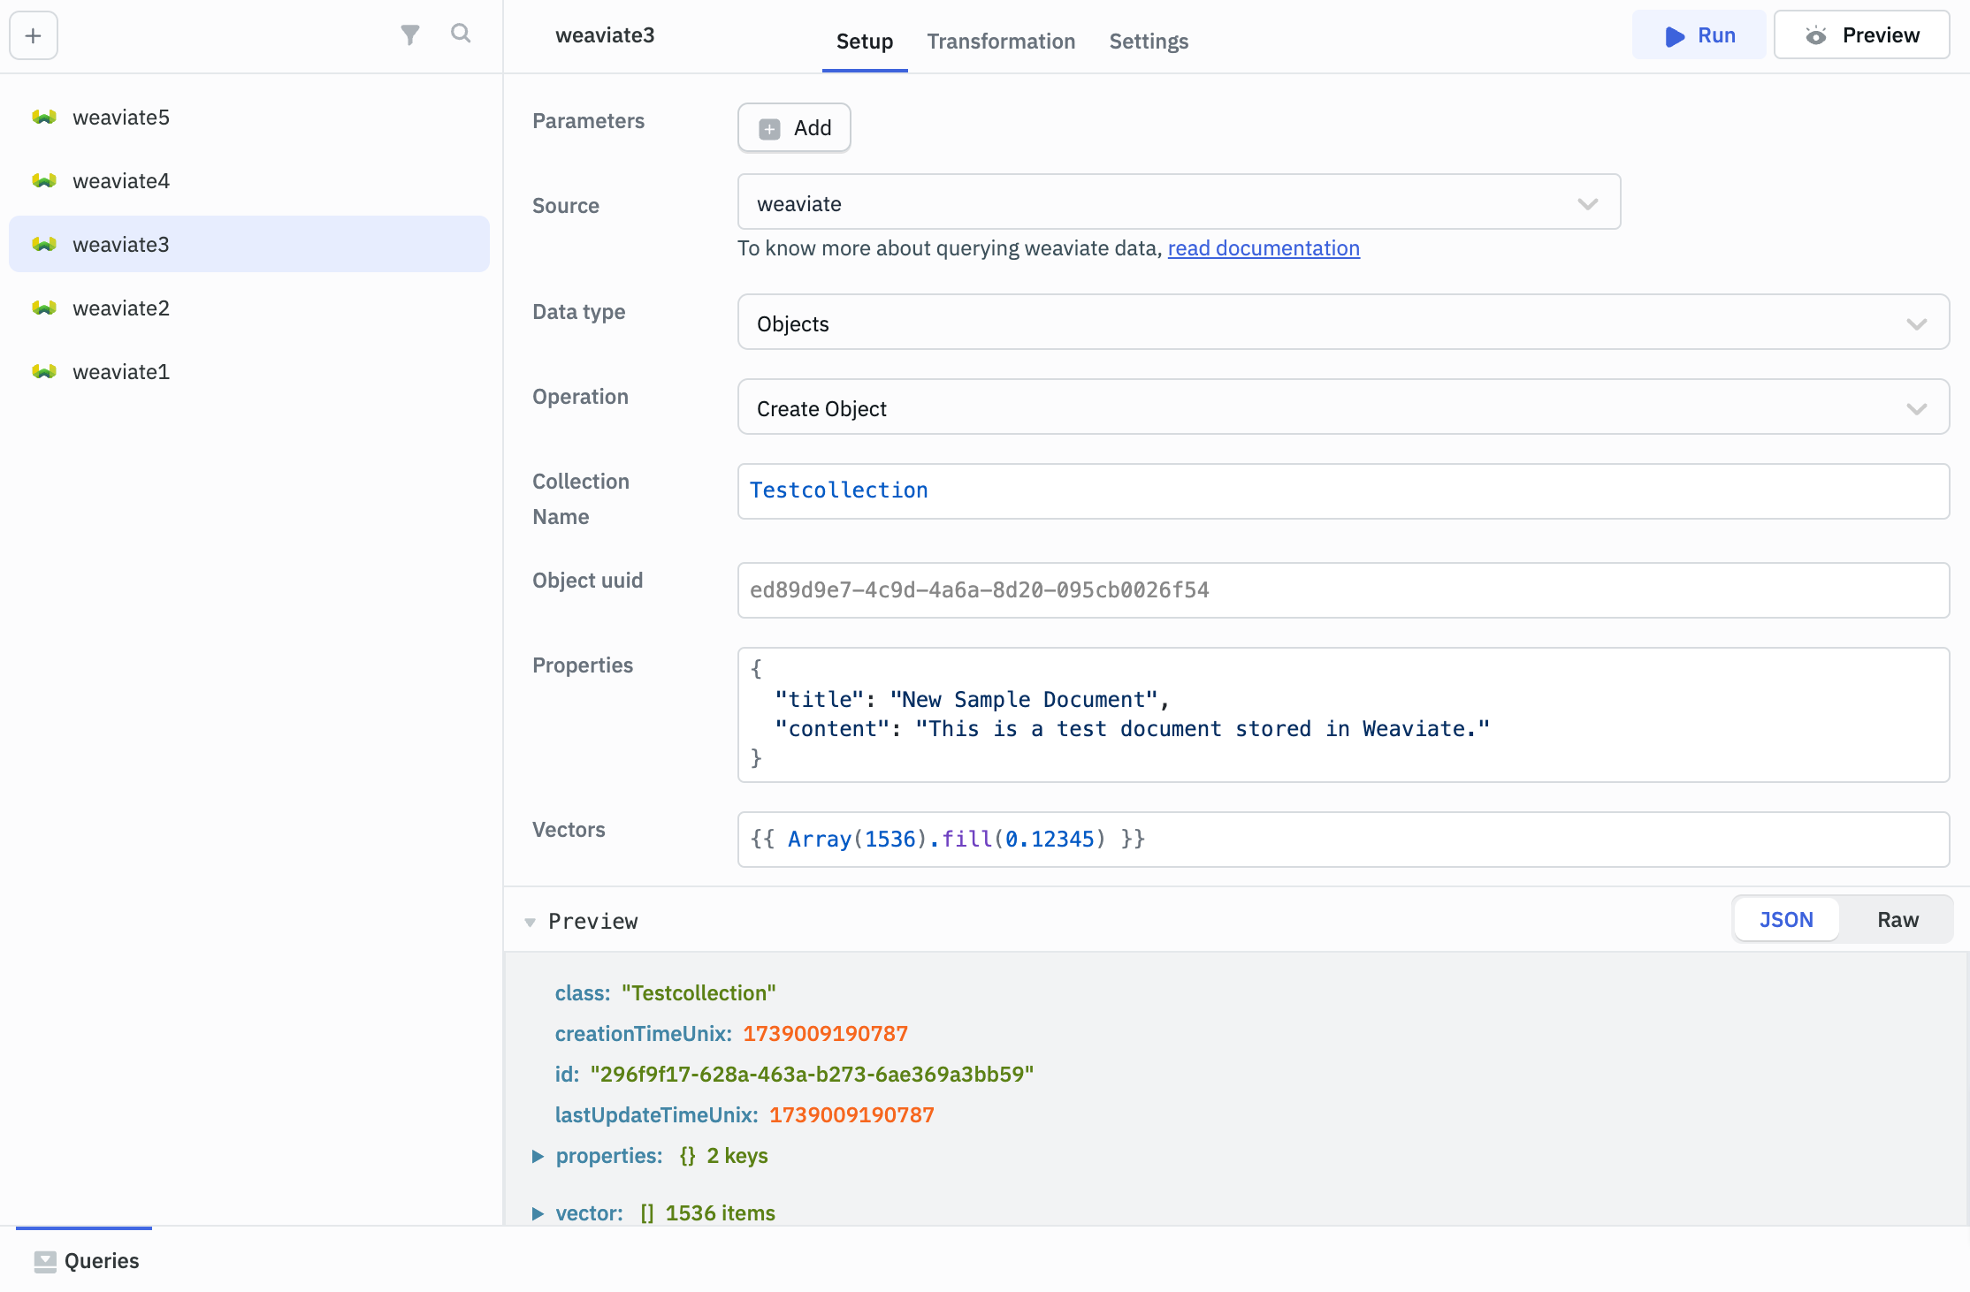The image size is (1970, 1292).
Task: Open the query search icon
Action: pyautogui.click(x=461, y=34)
